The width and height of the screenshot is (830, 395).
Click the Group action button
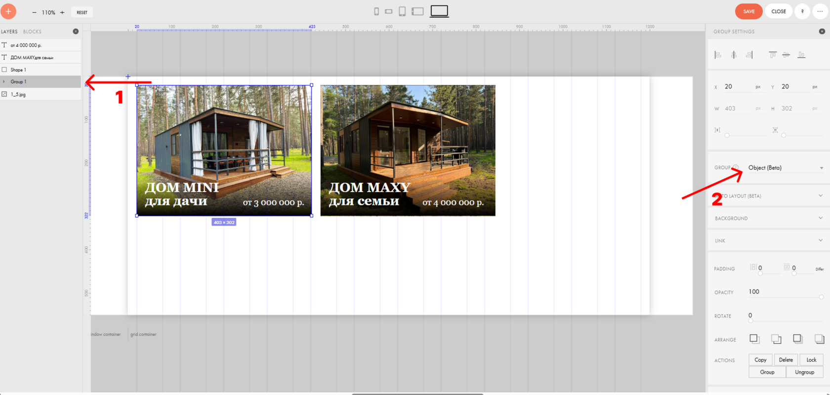point(767,372)
